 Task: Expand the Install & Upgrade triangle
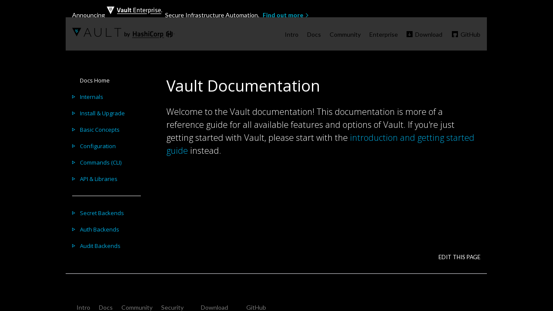tap(73, 113)
